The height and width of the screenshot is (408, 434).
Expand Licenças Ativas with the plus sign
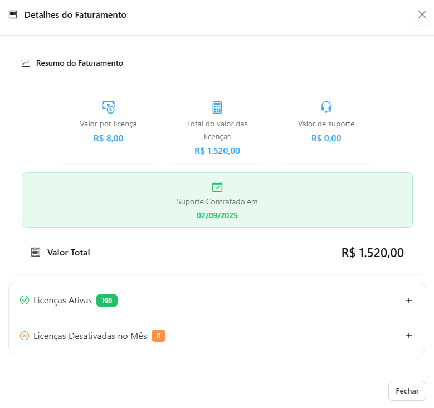tap(409, 301)
